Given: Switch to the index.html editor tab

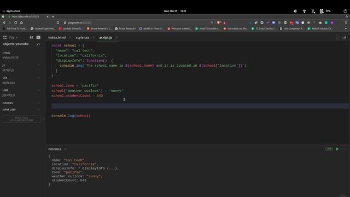Looking at the screenshot, I should [x=57, y=38].
